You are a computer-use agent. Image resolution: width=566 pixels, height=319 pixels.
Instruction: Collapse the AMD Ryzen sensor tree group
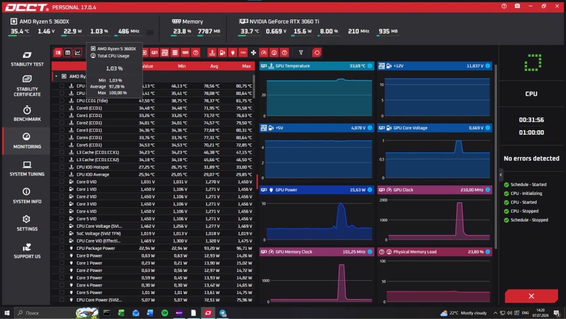pyautogui.click(x=56, y=76)
